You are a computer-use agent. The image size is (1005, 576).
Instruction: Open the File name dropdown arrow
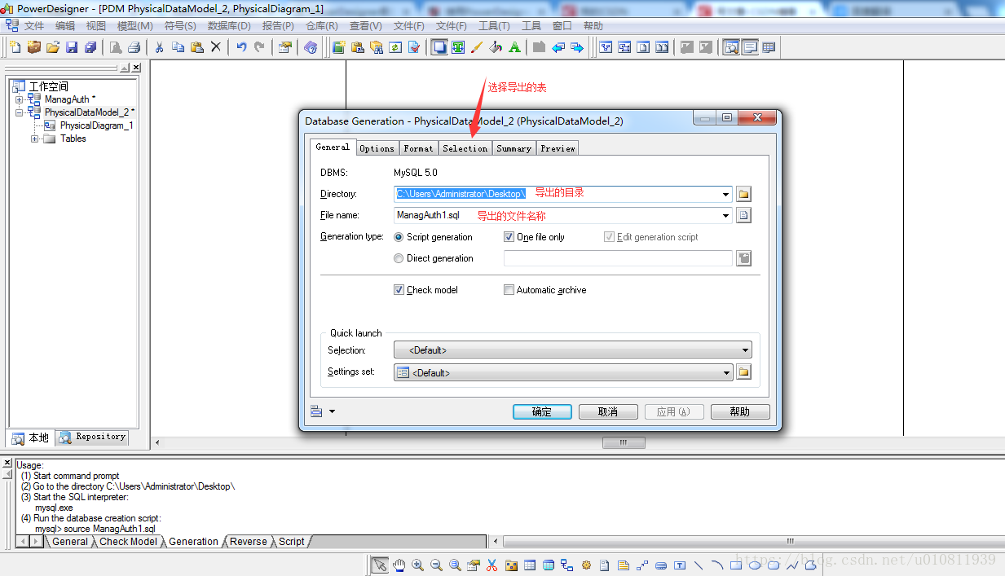tap(725, 215)
